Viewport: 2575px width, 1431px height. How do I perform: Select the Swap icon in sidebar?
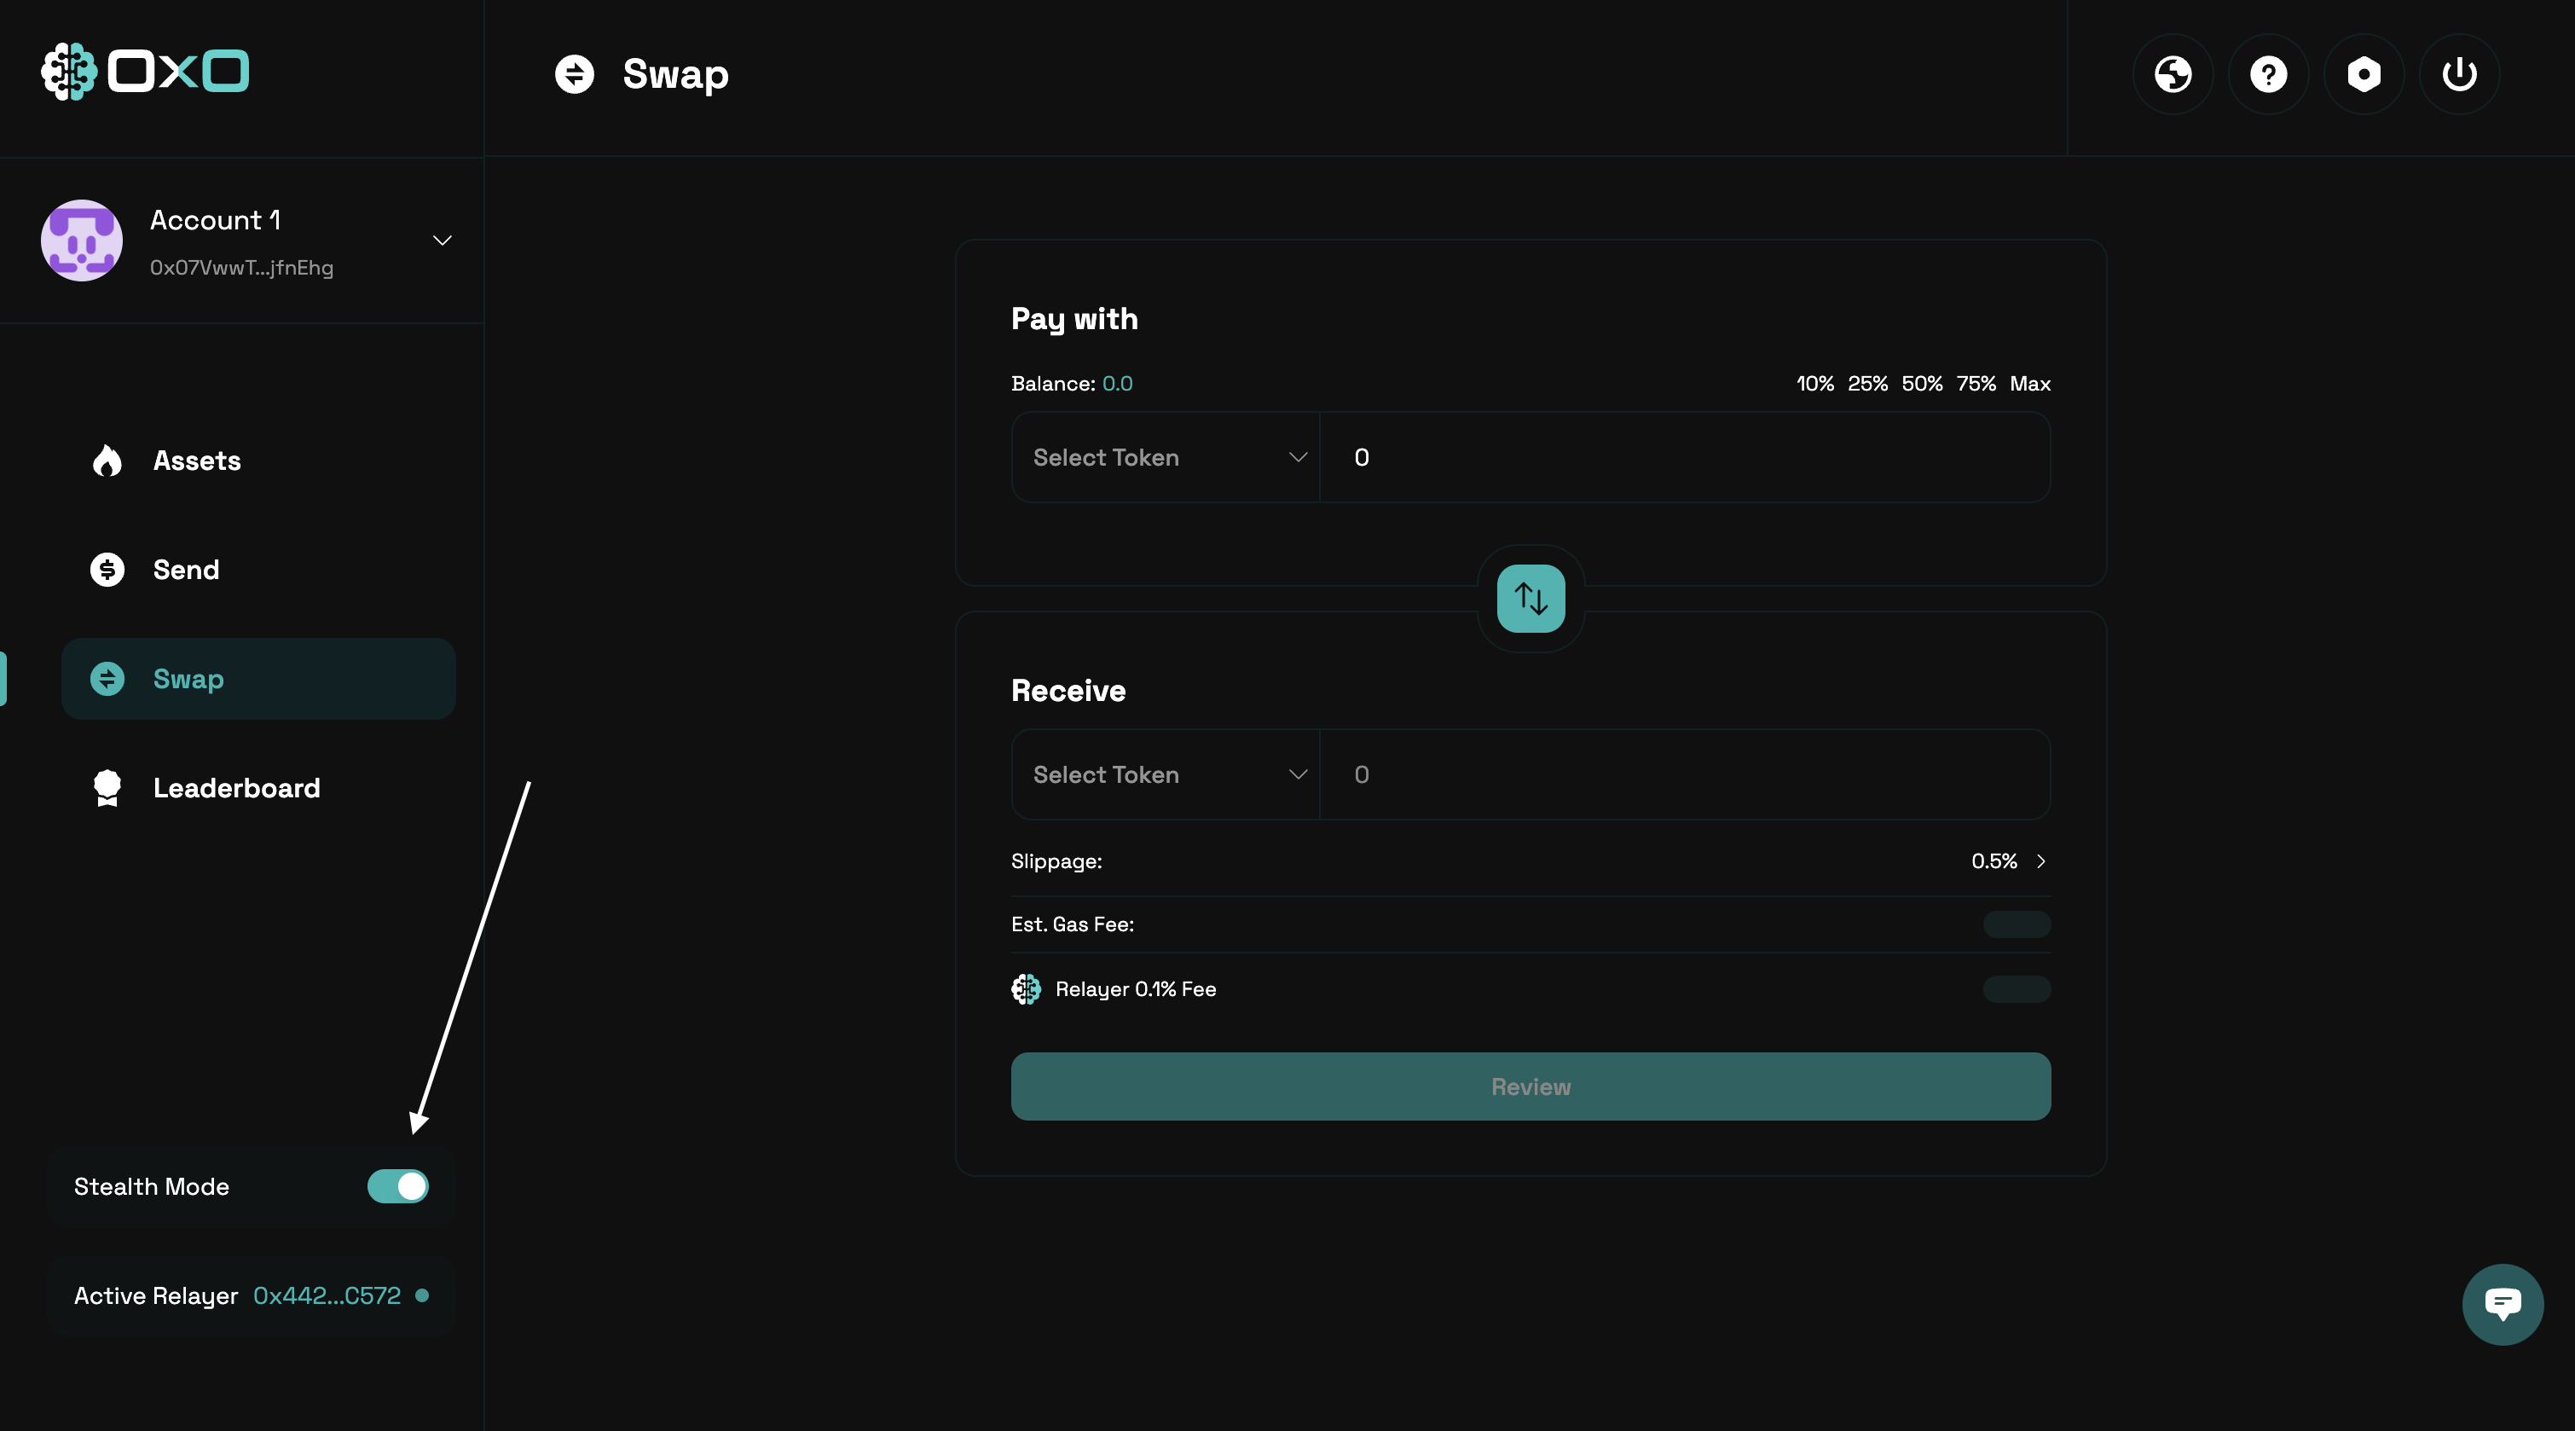point(108,678)
